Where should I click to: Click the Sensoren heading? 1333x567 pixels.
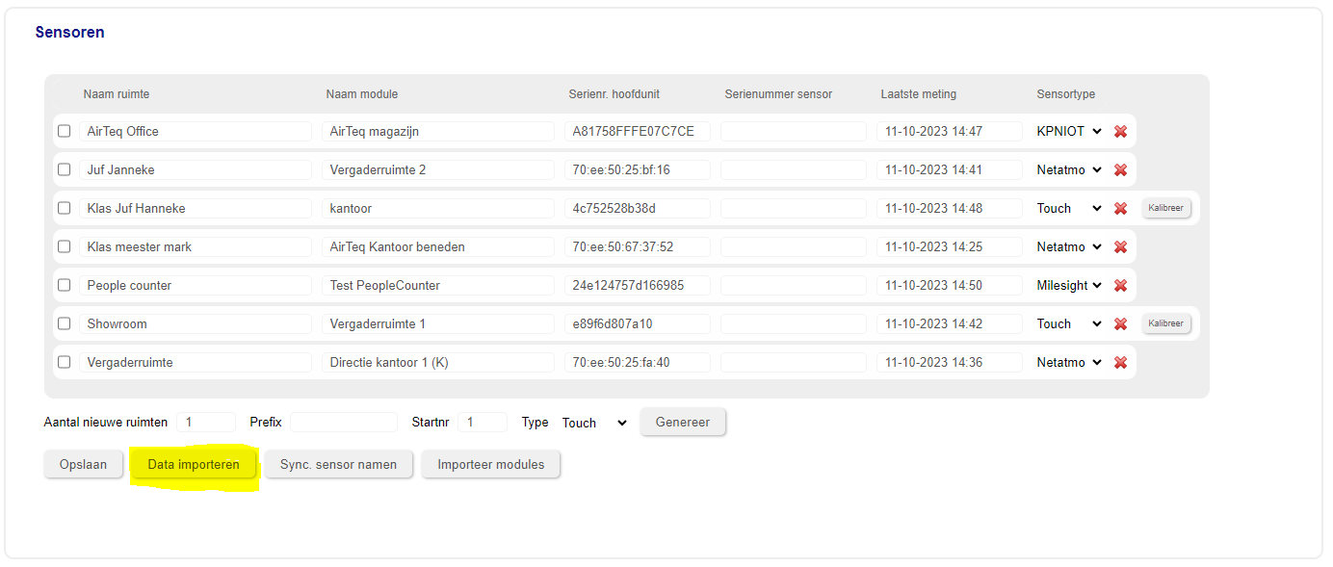(70, 32)
